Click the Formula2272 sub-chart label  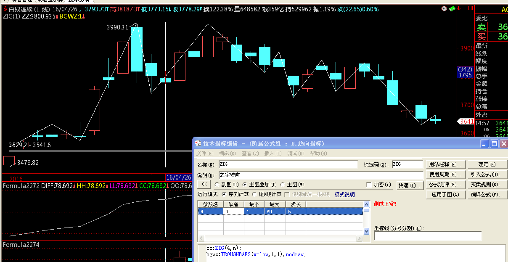click(21, 185)
